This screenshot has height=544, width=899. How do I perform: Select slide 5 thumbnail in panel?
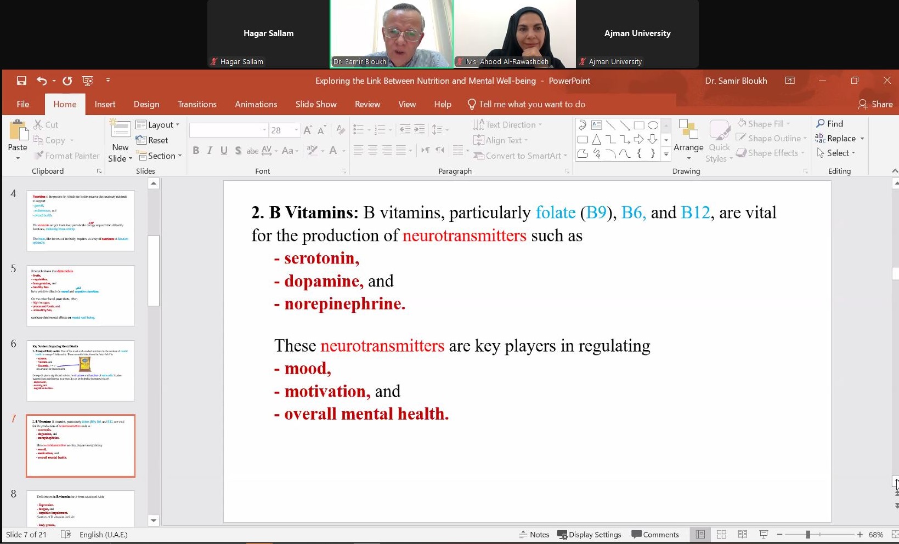(81, 295)
